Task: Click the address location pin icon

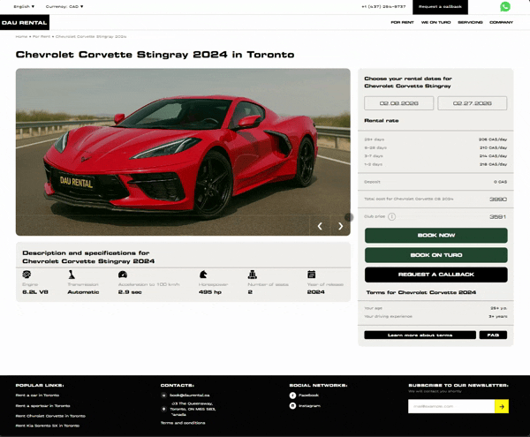Action: point(164,409)
